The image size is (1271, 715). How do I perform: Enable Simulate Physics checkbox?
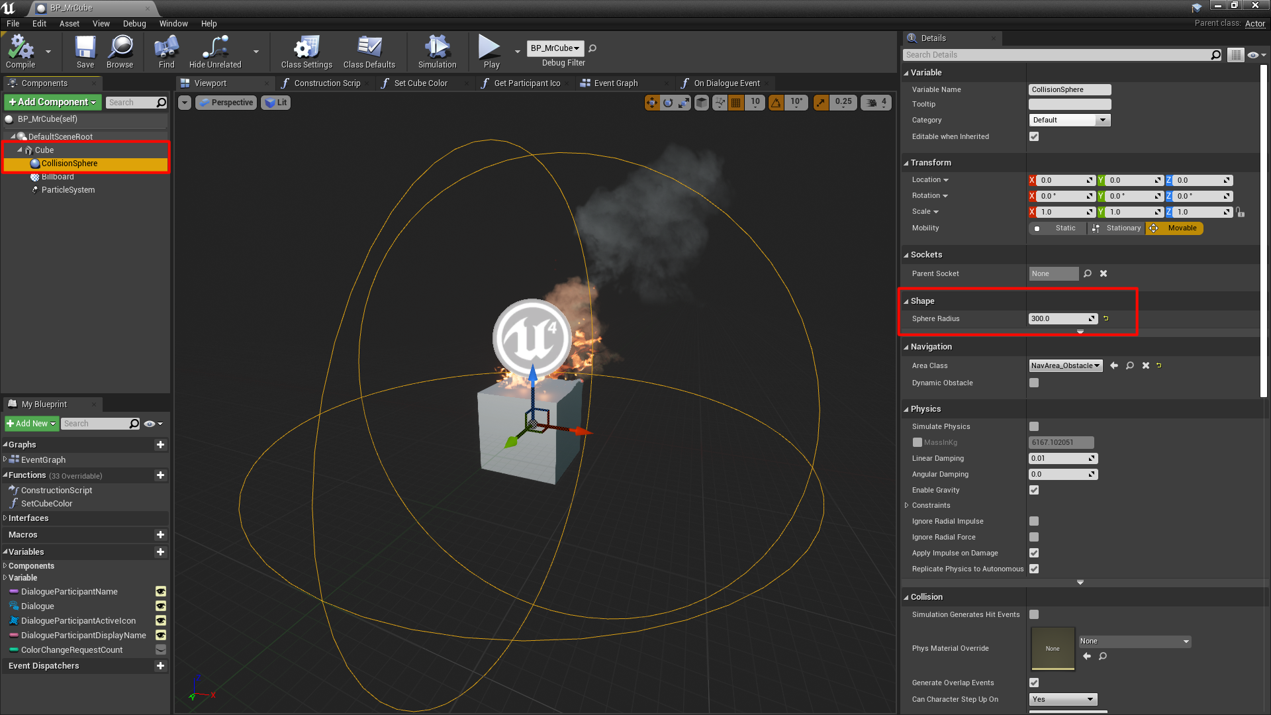point(1034,426)
